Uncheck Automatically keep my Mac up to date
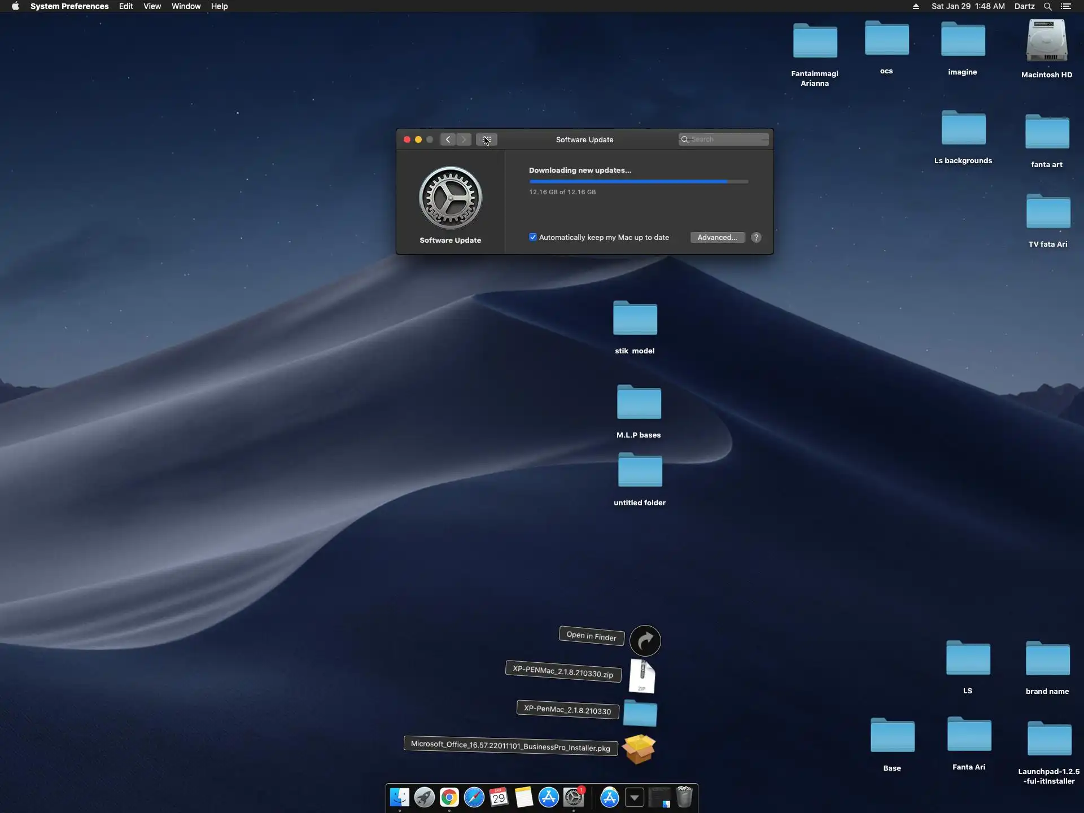 point(532,237)
